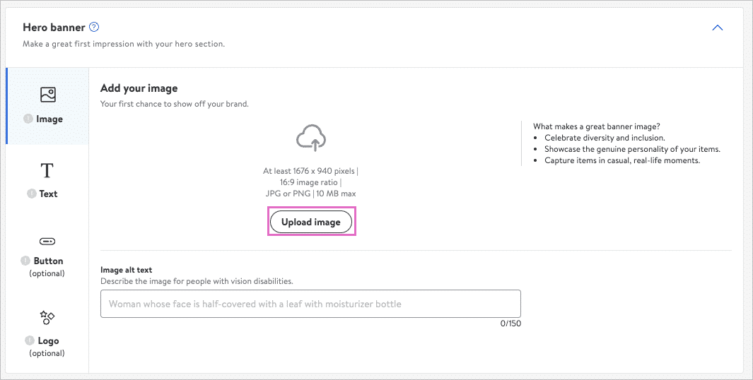The image size is (753, 380).
Task: Click the 0/150 character counter
Action: coord(510,323)
